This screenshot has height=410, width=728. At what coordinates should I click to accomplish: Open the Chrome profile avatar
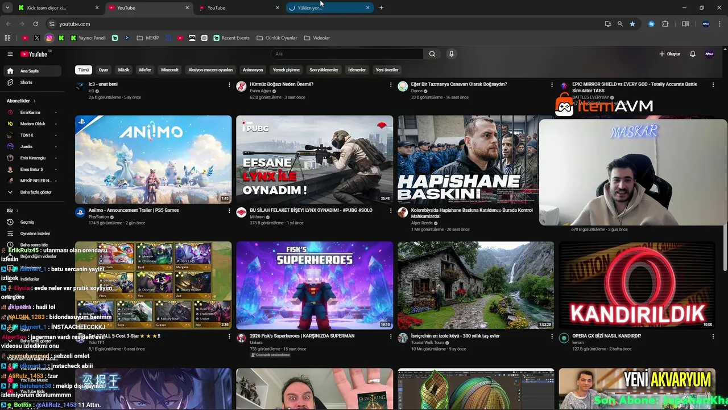pos(706,24)
